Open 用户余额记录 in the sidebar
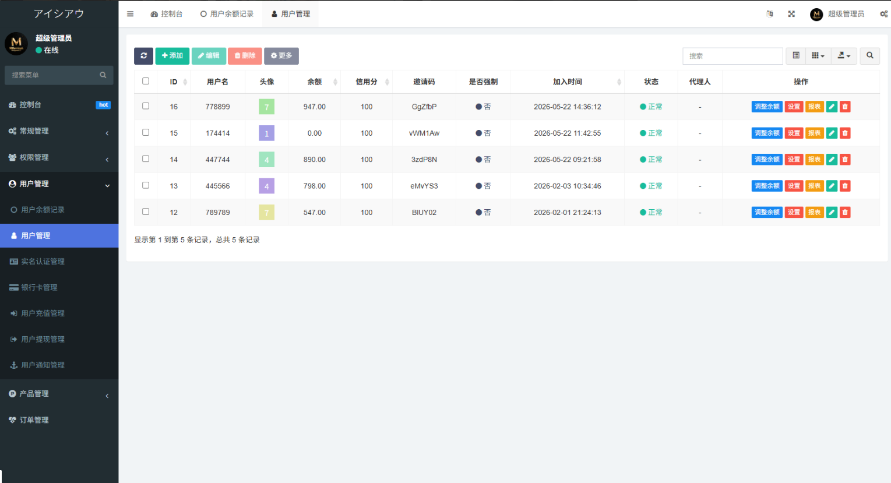Viewport: 891px width, 483px height. click(59, 210)
